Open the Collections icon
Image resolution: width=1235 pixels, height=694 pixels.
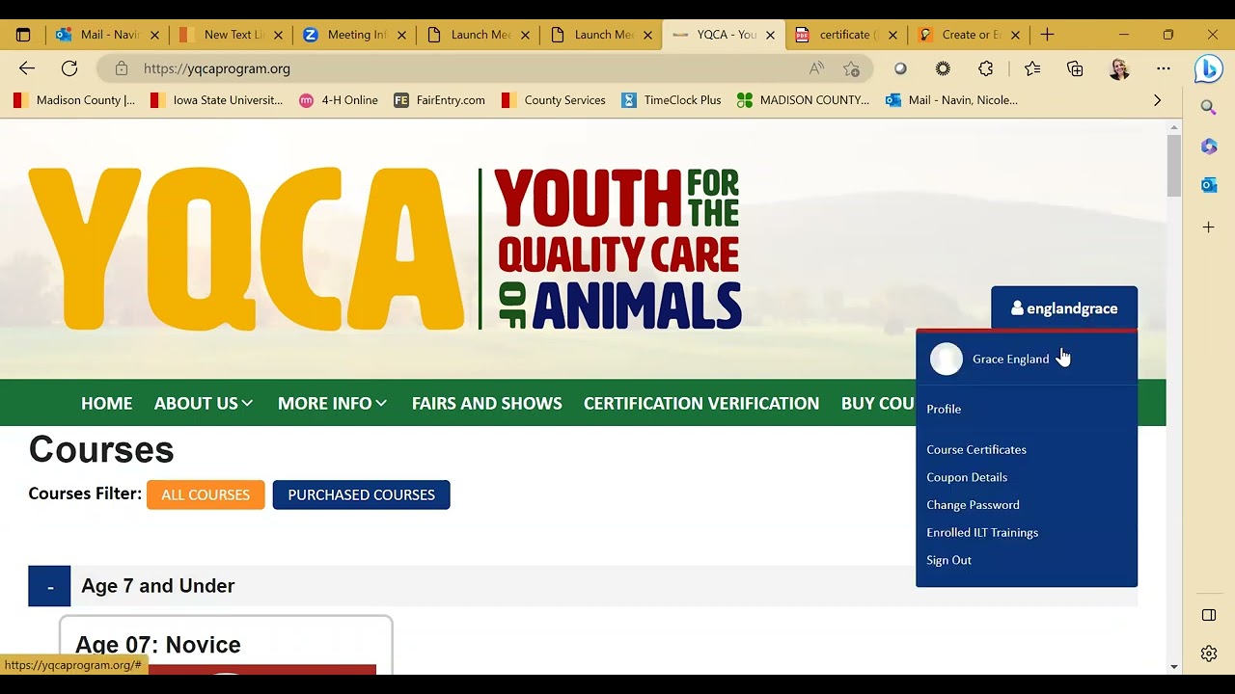pyautogui.click(x=1075, y=68)
